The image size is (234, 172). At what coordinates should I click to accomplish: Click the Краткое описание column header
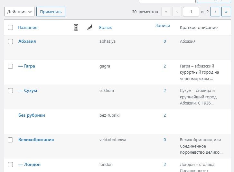click(199, 28)
